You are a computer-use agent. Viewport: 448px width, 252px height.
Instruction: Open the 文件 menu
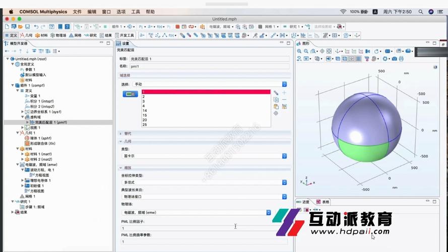click(x=77, y=12)
